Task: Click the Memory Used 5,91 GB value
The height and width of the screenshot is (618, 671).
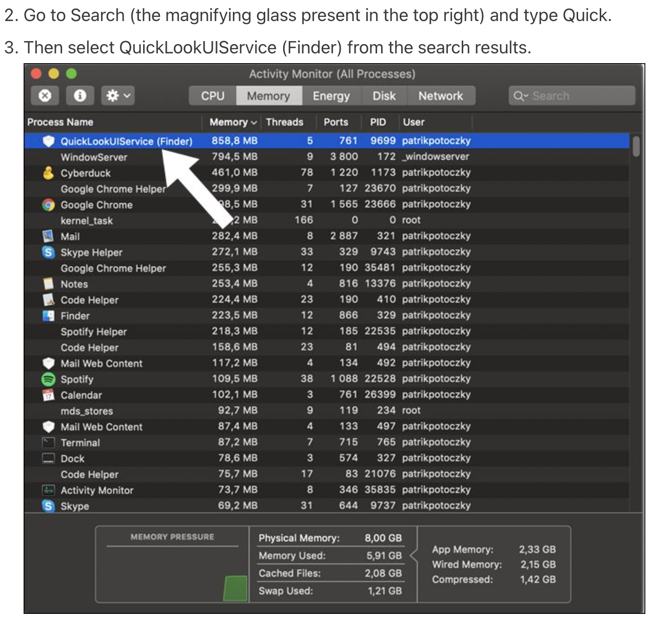Action: tap(384, 555)
